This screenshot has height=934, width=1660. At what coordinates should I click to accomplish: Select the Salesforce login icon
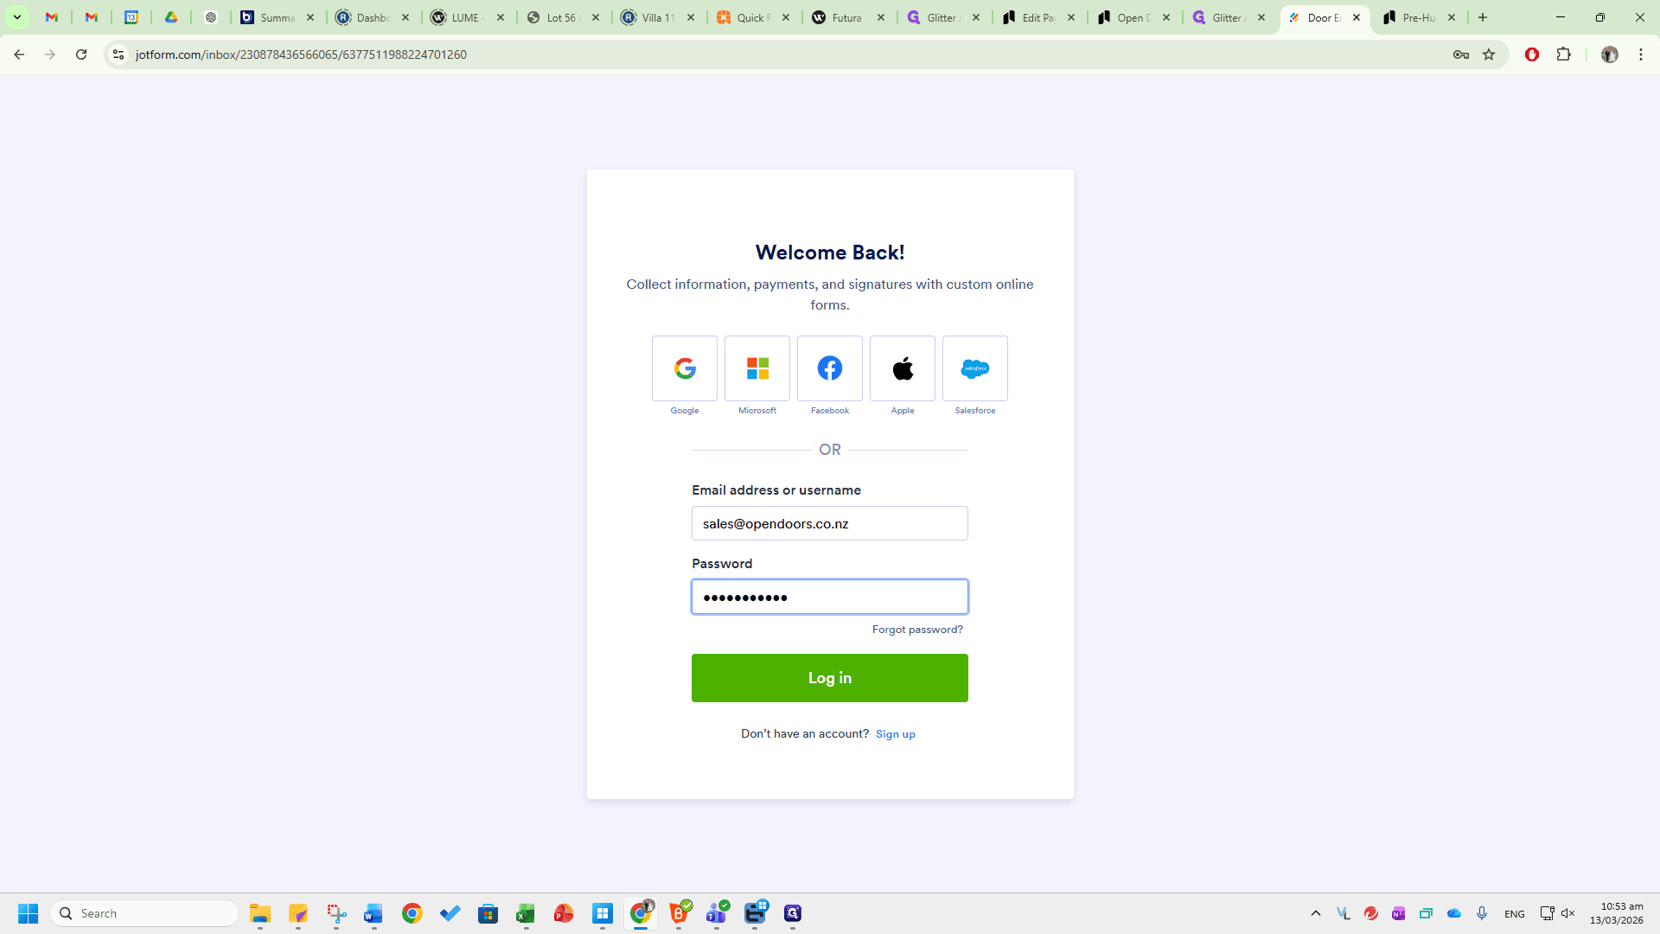975,368
